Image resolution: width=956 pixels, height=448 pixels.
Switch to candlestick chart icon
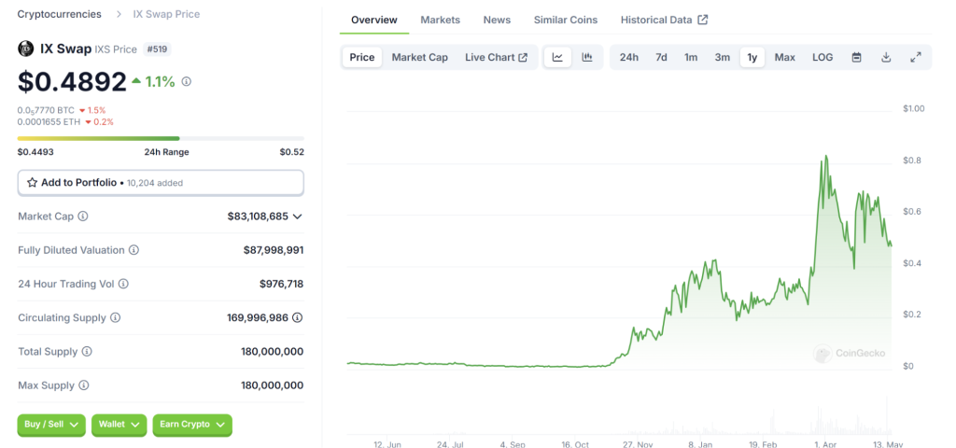pos(587,58)
